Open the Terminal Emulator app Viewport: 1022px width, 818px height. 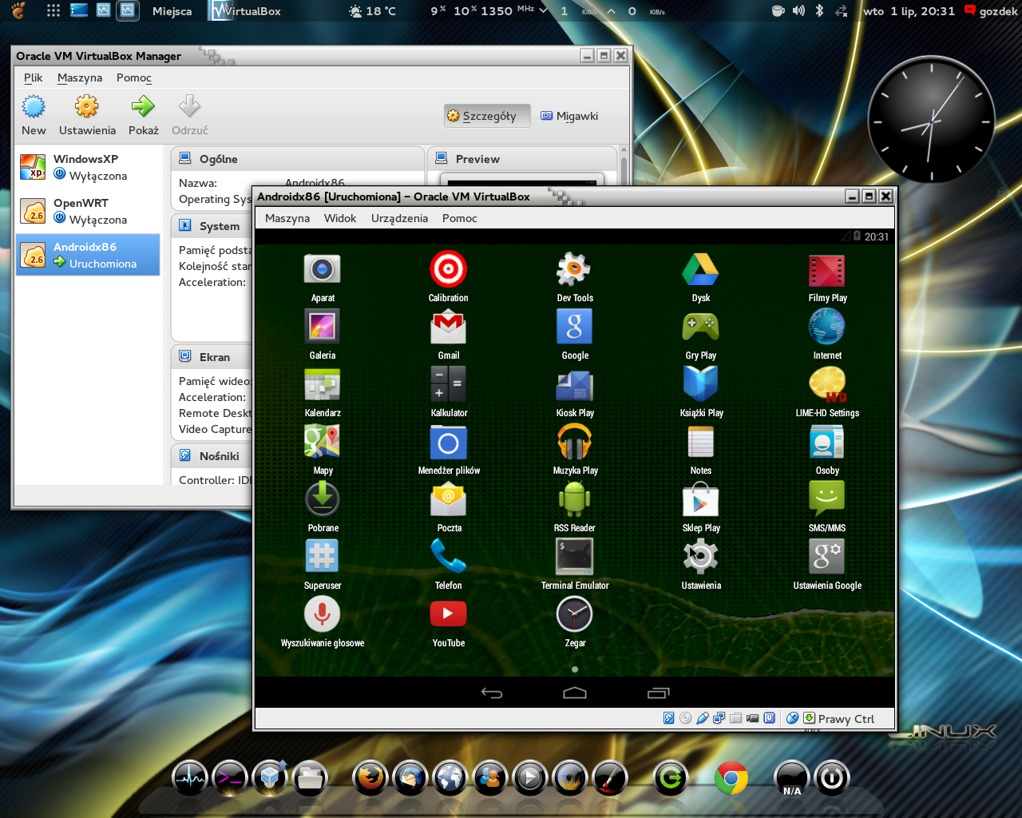click(x=574, y=557)
